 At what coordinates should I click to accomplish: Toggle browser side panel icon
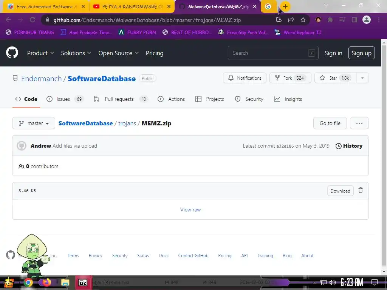pos(354,20)
